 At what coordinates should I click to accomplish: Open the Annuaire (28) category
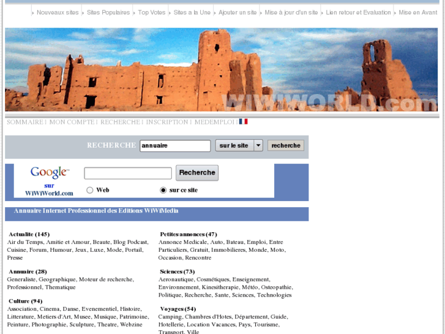(28, 271)
